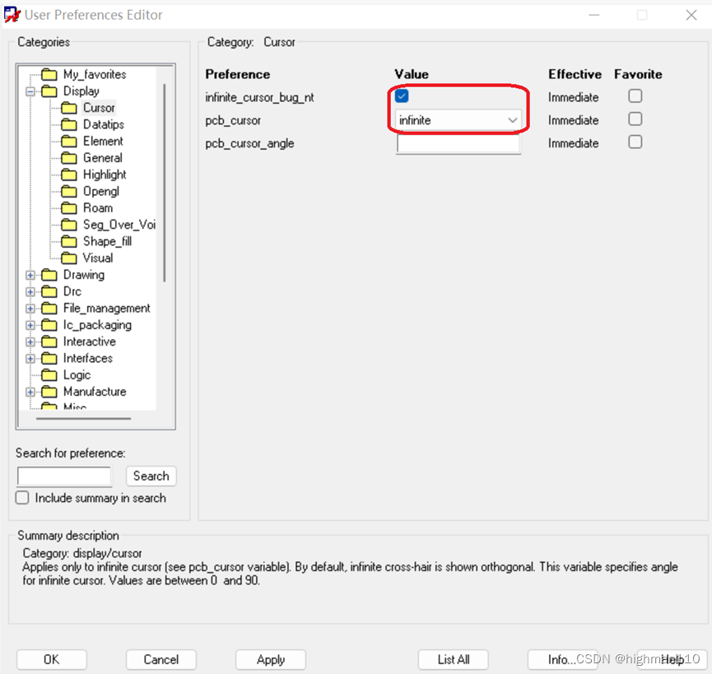Click the Interfaces folder icon
The image size is (712, 674).
[x=49, y=359]
